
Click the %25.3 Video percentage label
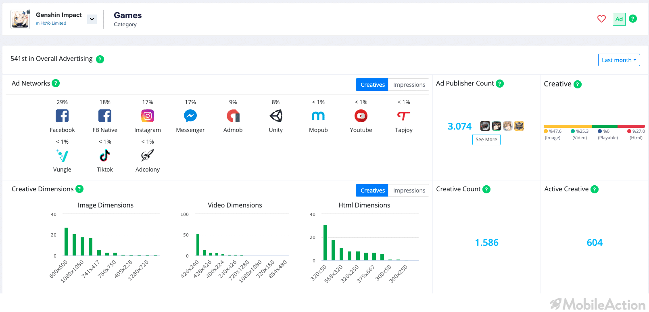coord(582,131)
